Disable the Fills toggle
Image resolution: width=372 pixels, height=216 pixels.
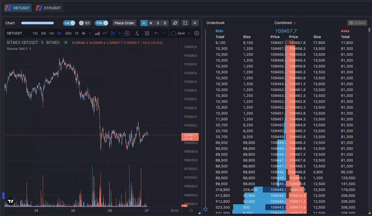[x=101, y=23]
